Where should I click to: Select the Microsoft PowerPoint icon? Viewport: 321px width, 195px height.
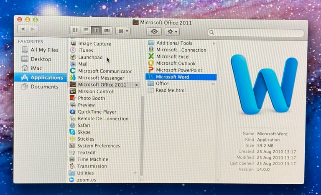click(x=151, y=70)
